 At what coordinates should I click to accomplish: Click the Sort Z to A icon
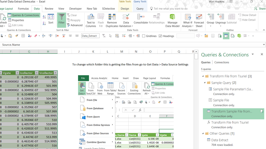44,23
